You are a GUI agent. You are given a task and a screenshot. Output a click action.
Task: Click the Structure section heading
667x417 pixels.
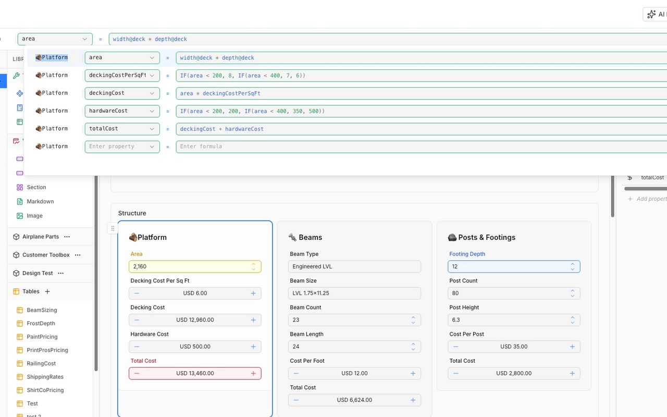132,213
